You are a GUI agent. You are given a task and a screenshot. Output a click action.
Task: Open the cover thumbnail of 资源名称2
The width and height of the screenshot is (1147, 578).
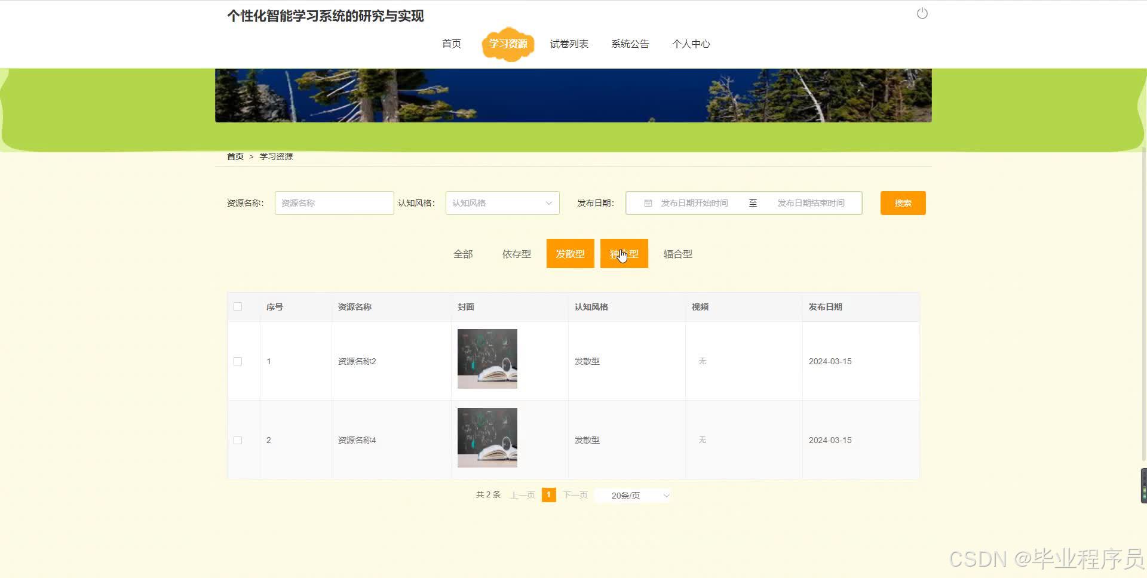click(x=487, y=359)
